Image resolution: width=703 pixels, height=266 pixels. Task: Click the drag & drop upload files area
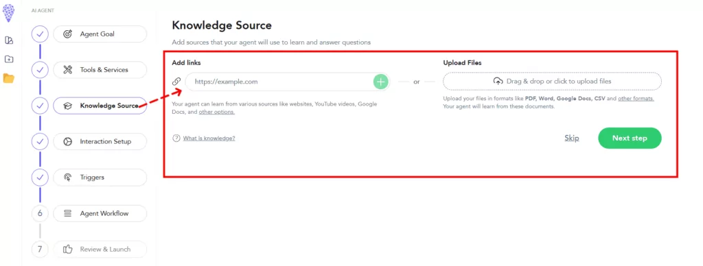click(x=552, y=82)
